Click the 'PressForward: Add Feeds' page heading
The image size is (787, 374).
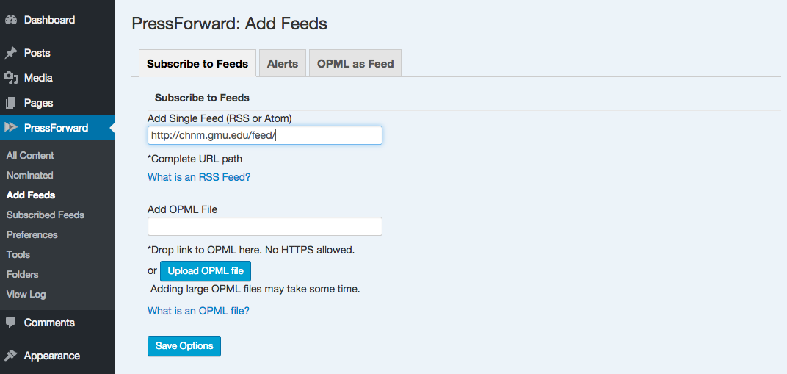click(229, 23)
